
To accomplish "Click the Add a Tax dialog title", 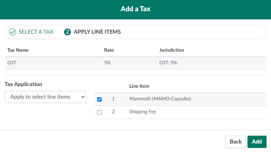I will pyautogui.click(x=135, y=9).
